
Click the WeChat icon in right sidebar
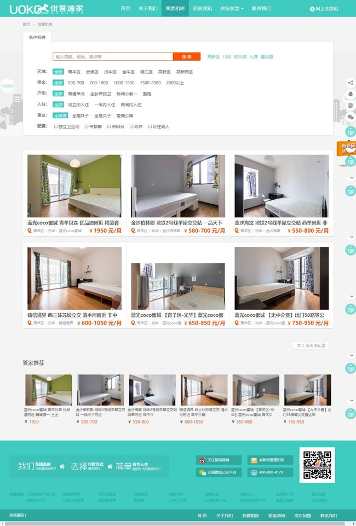click(351, 117)
